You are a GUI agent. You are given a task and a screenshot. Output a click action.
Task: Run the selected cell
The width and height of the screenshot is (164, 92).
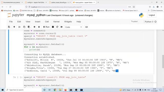[46, 27]
